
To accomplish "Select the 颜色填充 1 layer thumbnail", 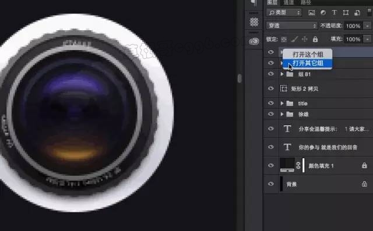I will (x=287, y=165).
